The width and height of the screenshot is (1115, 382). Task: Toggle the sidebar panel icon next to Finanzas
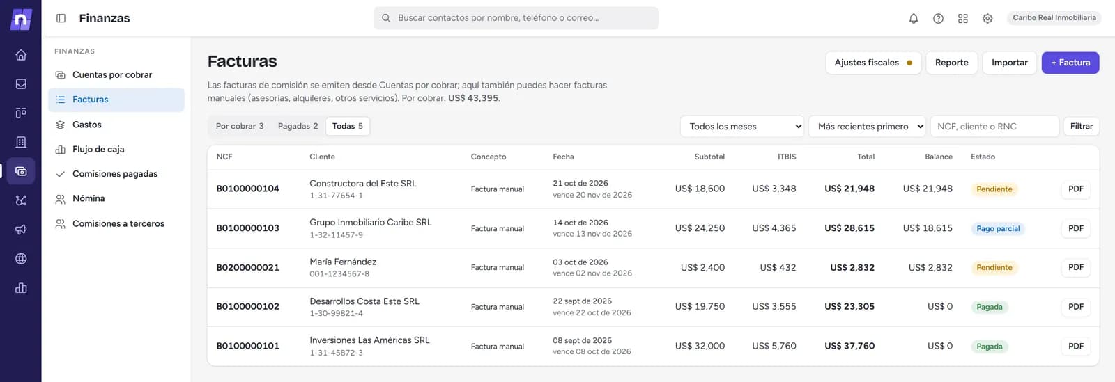click(x=61, y=18)
